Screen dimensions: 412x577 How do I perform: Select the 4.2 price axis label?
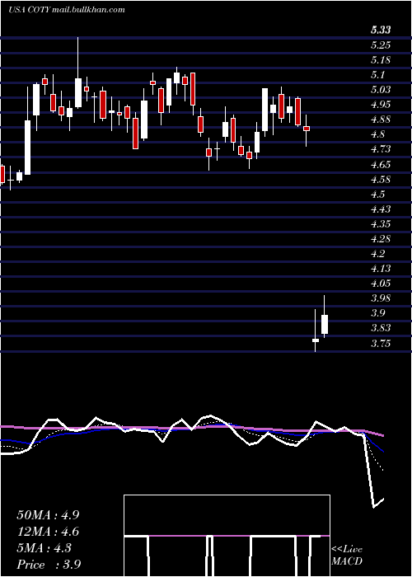coord(377,254)
